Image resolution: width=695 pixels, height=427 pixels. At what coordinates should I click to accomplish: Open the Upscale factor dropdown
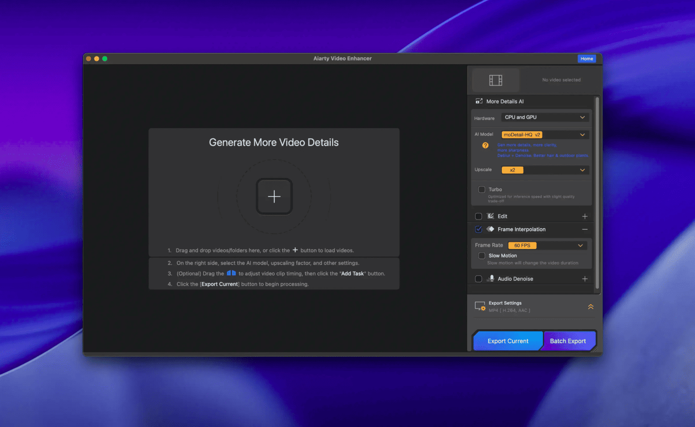click(545, 170)
